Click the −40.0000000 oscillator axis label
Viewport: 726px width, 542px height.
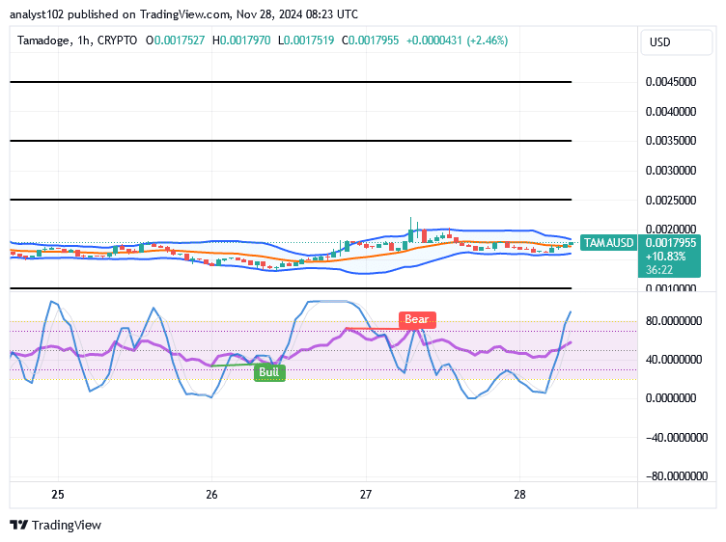[x=677, y=438]
